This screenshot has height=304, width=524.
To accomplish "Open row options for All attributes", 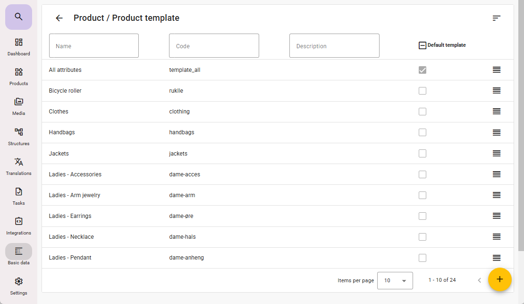I will pos(496,69).
